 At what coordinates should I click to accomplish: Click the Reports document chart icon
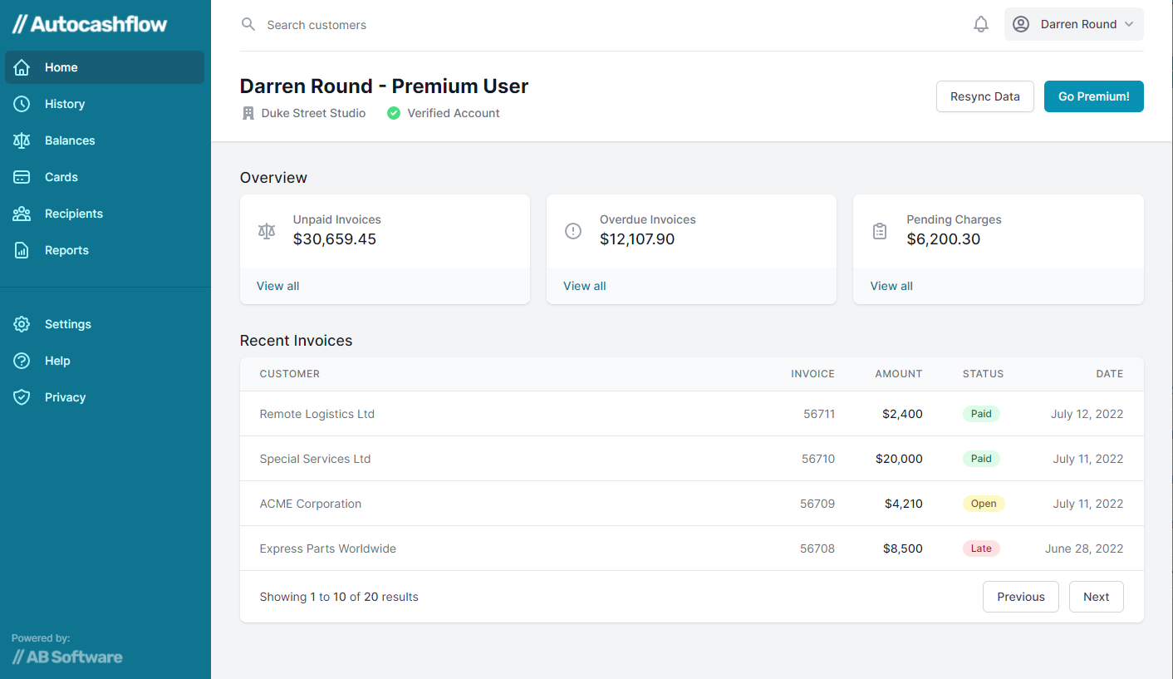pyautogui.click(x=22, y=250)
